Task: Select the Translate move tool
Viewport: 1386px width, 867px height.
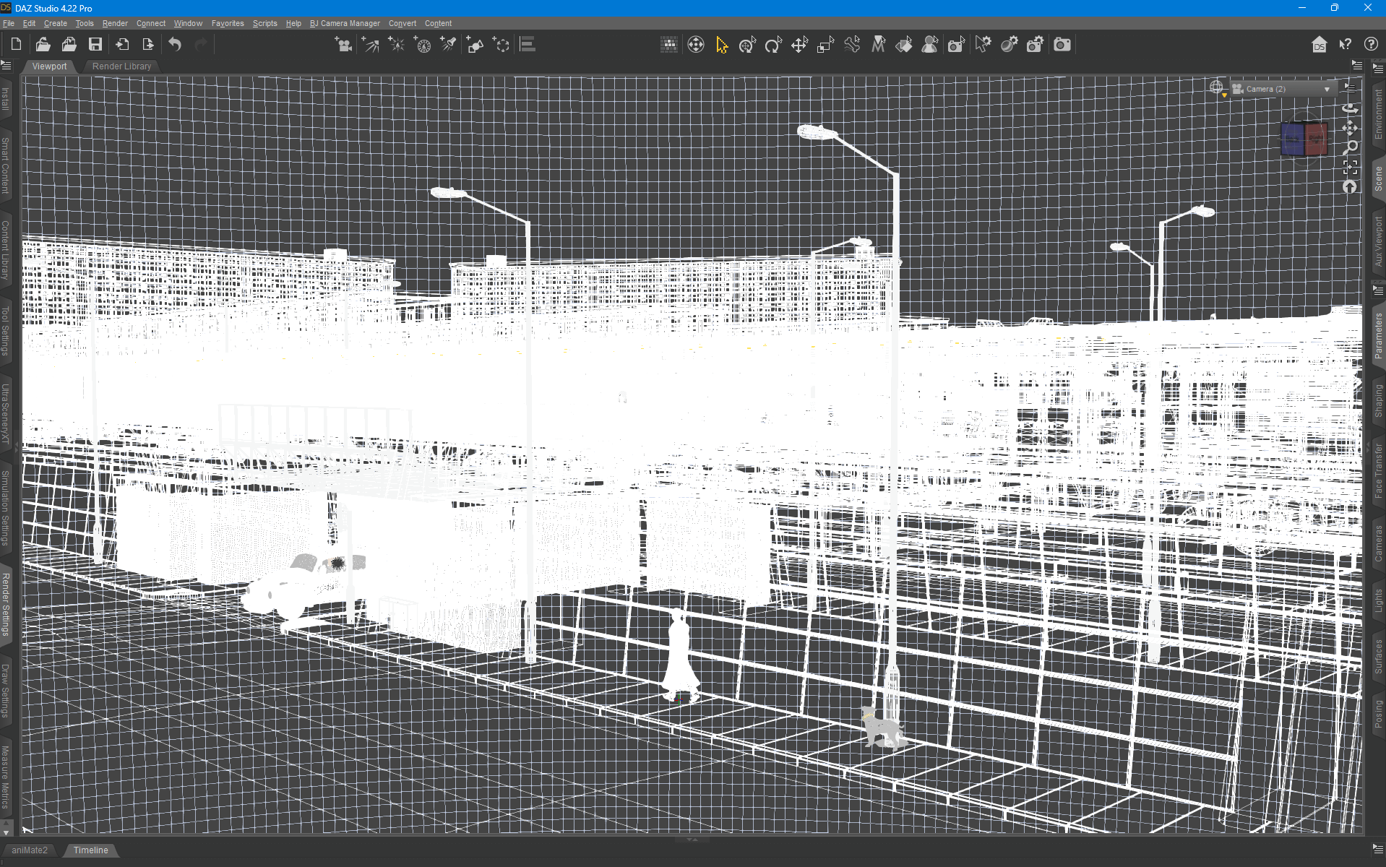Action: (x=799, y=45)
